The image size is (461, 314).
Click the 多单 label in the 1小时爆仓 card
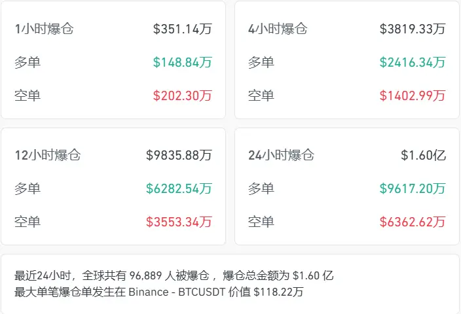click(28, 62)
